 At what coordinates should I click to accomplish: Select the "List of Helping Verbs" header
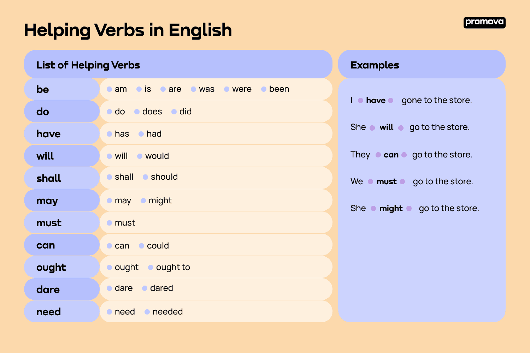tap(88, 65)
